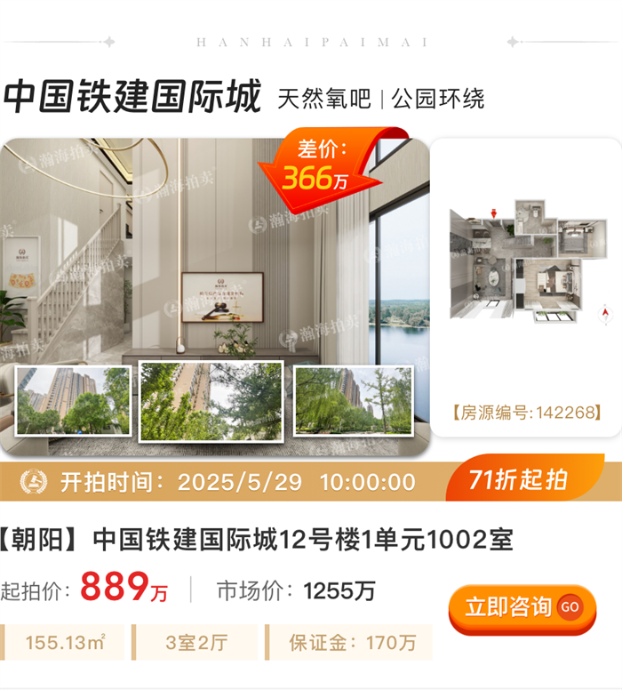Click the 保证金 170万 deposit tag

pyautogui.click(x=350, y=643)
